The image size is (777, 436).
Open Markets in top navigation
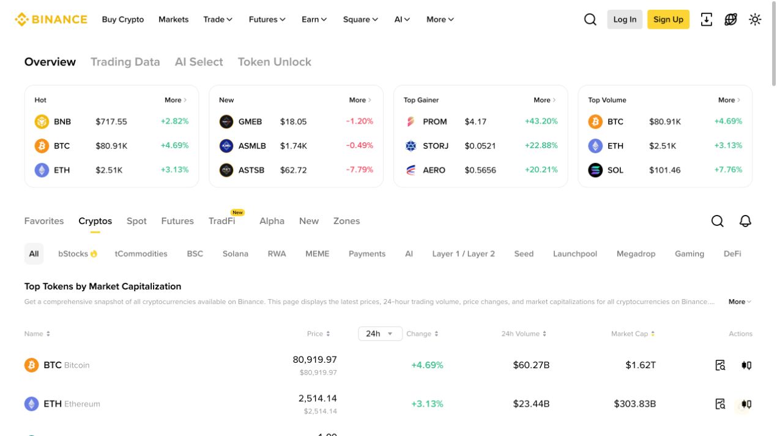pyautogui.click(x=174, y=20)
